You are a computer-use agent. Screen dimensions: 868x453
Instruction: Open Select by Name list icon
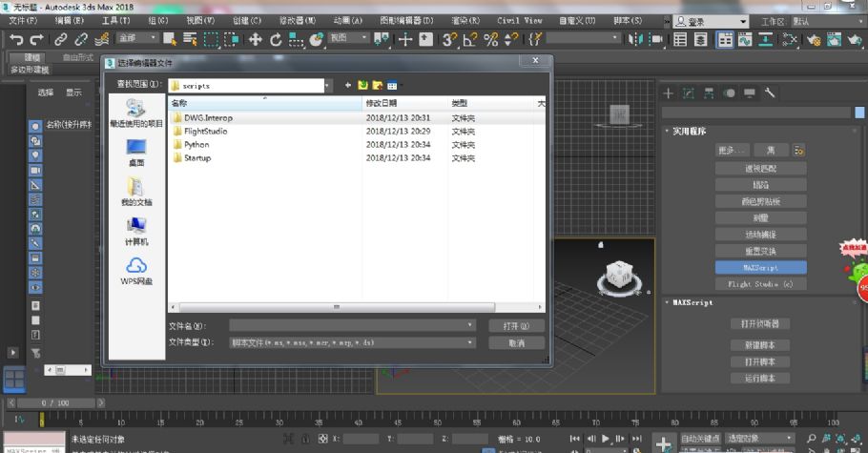pyautogui.click(x=190, y=39)
